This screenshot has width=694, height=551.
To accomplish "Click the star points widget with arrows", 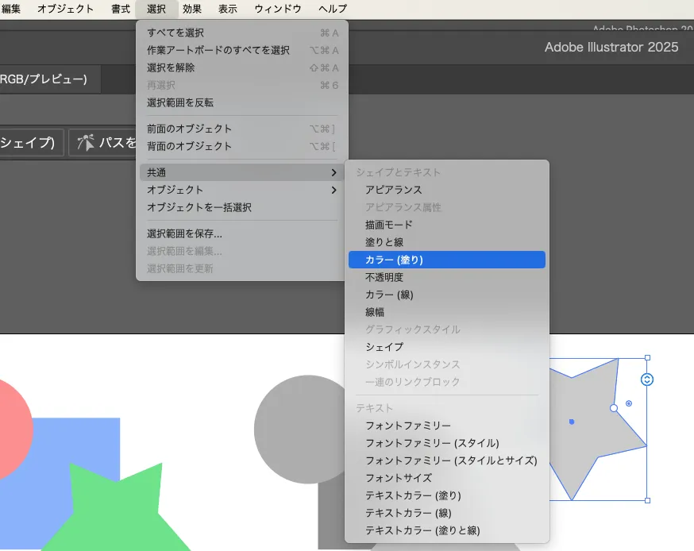I will point(647,380).
